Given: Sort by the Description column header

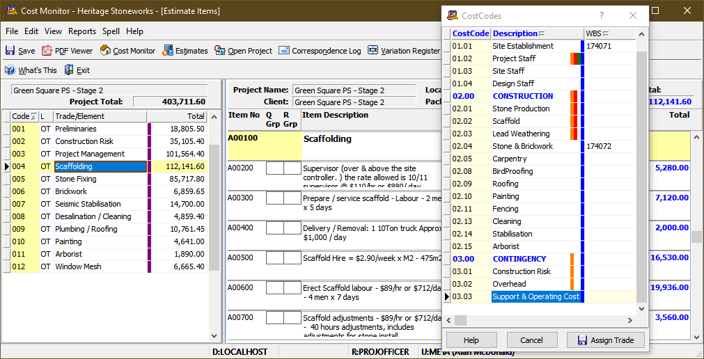Looking at the screenshot, I should [538, 33].
